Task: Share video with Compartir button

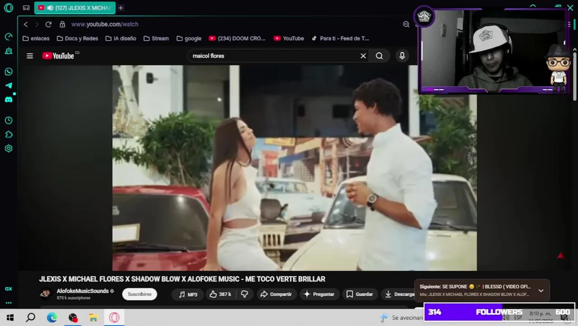Action: click(276, 294)
